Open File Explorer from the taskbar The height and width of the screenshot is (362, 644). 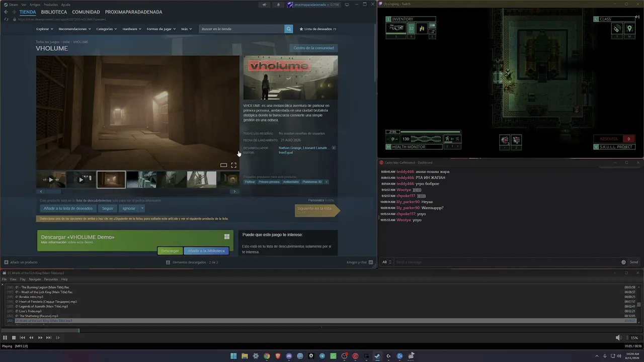tap(245, 356)
